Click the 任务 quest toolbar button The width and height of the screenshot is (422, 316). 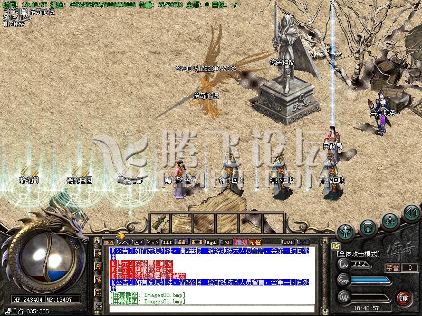109,242
